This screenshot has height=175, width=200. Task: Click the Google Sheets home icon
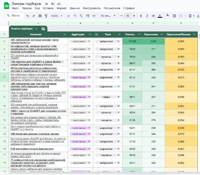[6, 6]
